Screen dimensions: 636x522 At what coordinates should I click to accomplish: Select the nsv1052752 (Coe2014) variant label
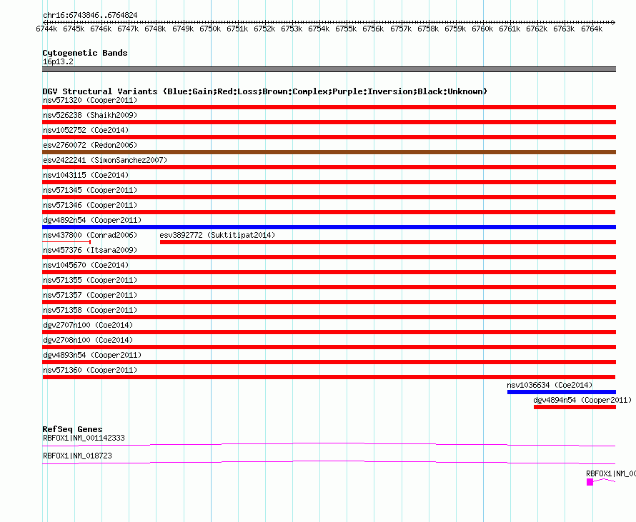pyautogui.click(x=86, y=130)
